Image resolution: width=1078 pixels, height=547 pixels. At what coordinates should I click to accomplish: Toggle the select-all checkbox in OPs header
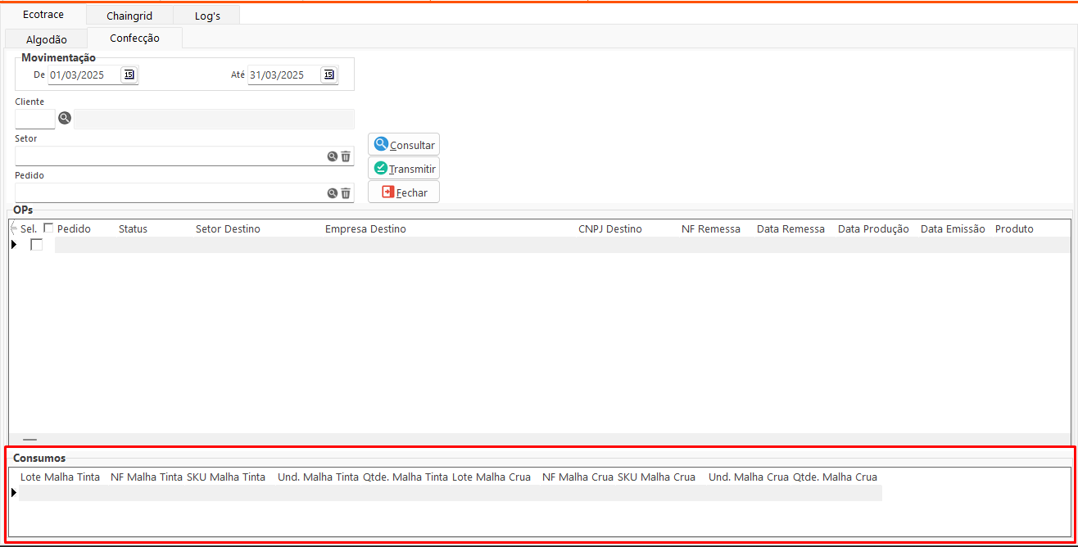(x=48, y=228)
